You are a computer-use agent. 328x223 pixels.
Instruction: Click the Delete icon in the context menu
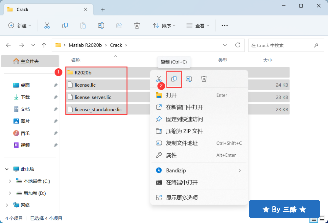(x=204, y=79)
